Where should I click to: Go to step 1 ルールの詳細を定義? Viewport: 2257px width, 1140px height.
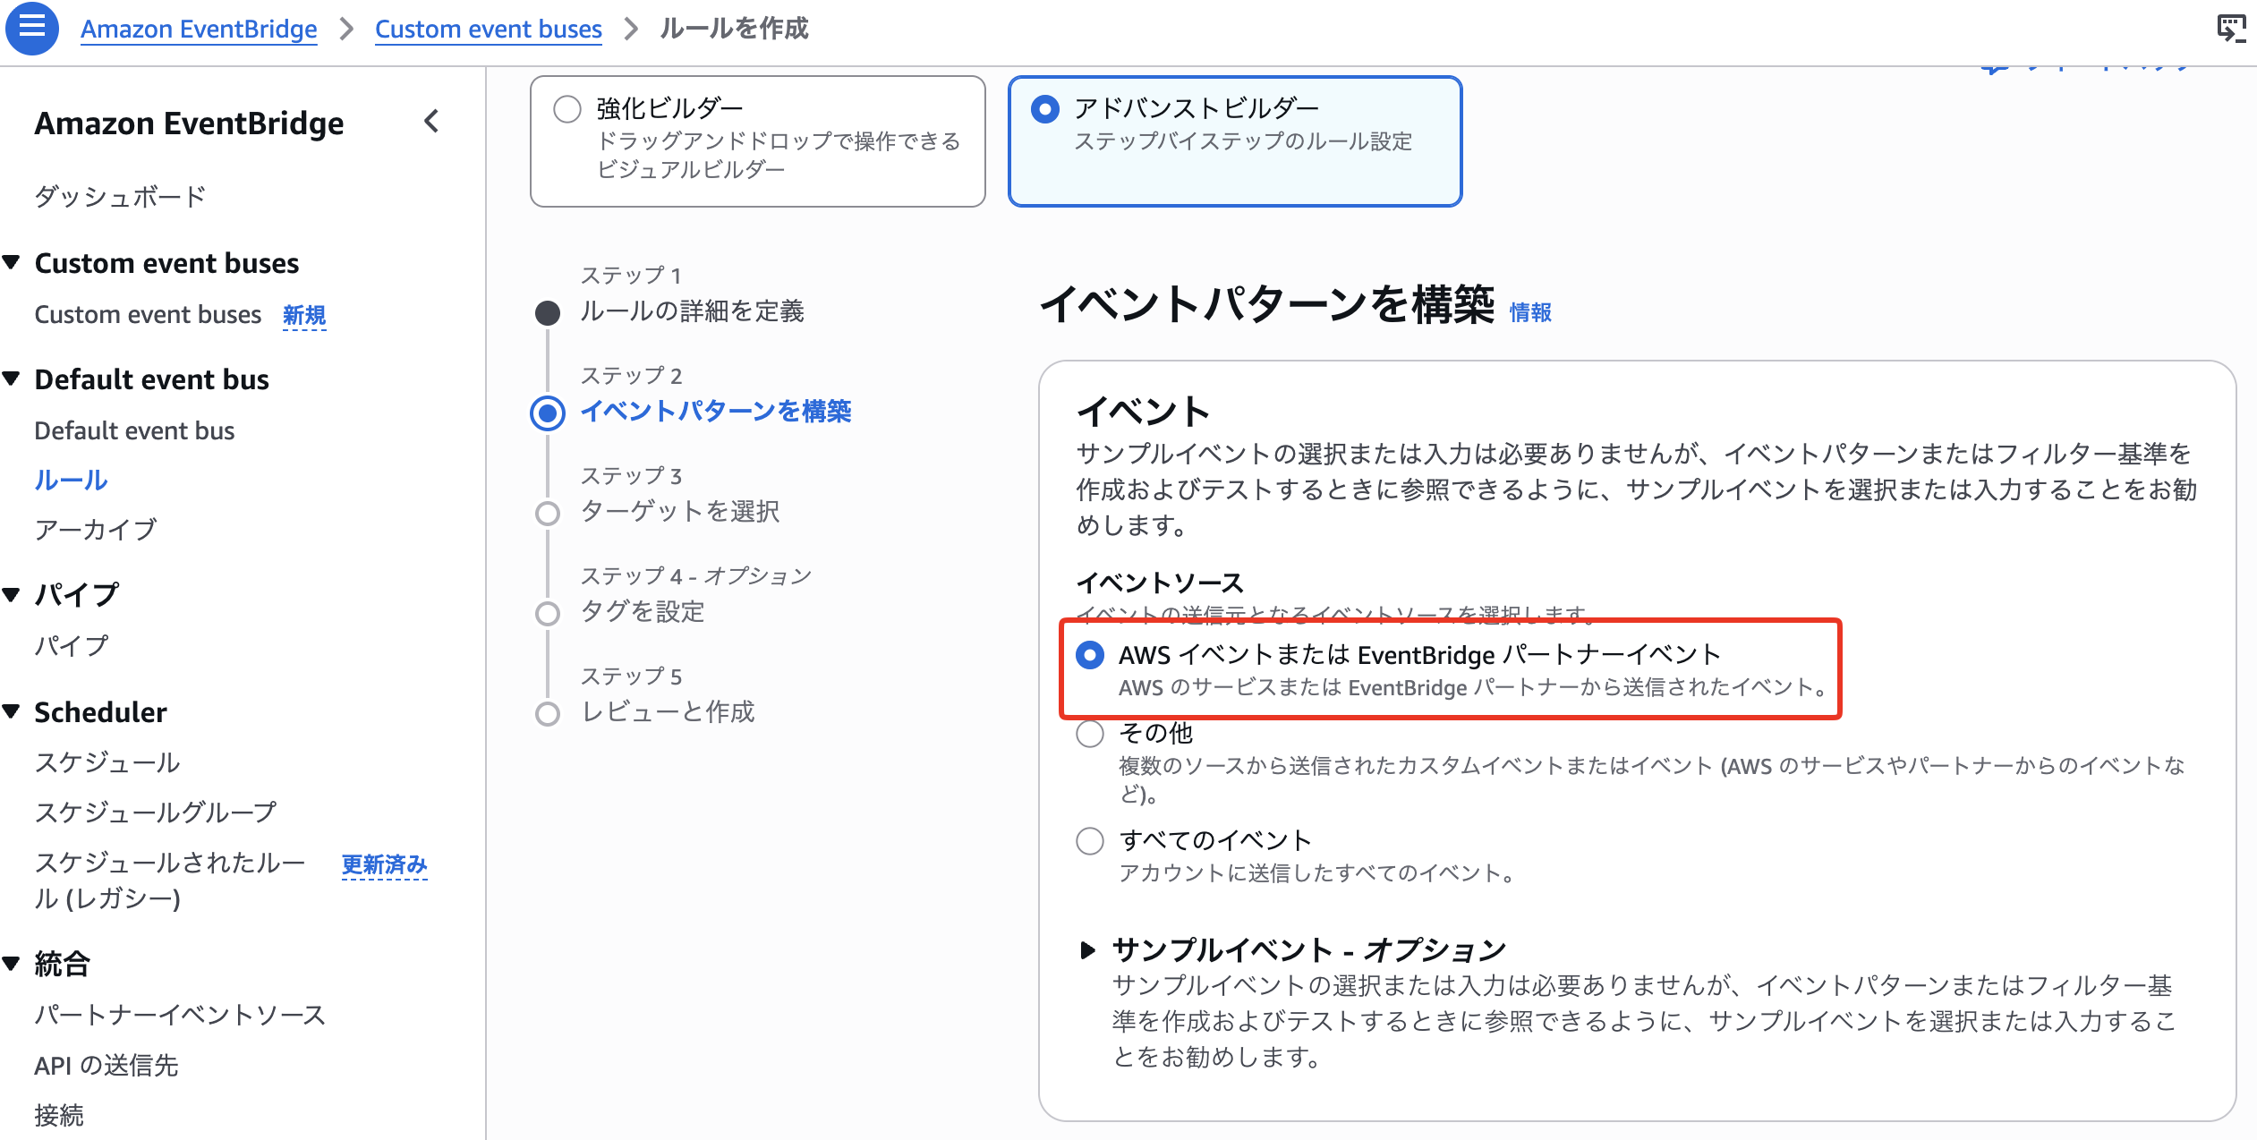(x=692, y=311)
